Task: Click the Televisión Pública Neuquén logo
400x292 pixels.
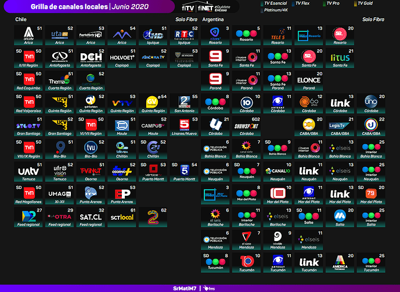Action: 215,171
